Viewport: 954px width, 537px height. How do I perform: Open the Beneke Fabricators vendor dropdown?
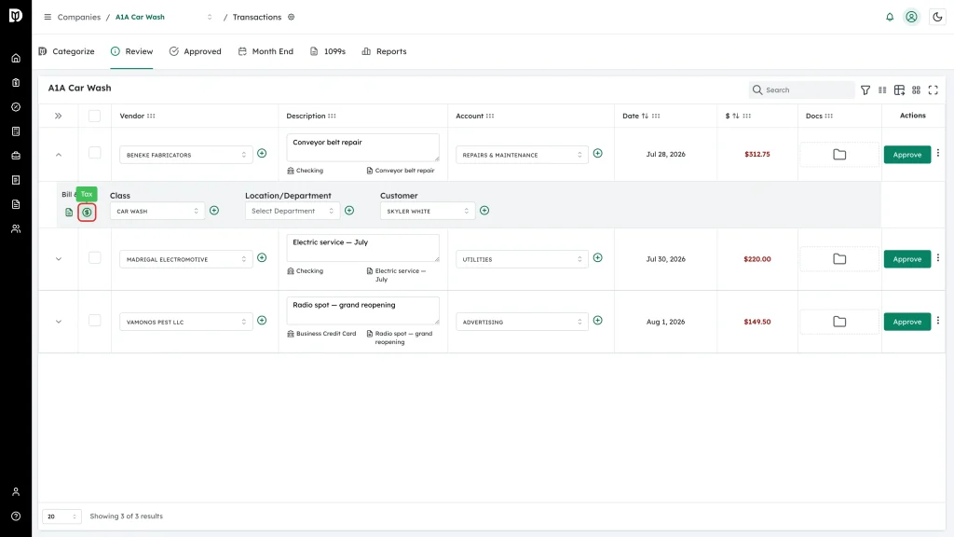[185, 155]
